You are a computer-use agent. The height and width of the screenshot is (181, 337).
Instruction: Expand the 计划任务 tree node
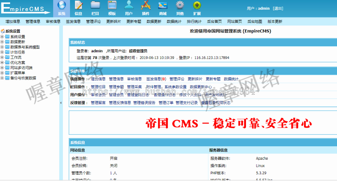point(2,52)
